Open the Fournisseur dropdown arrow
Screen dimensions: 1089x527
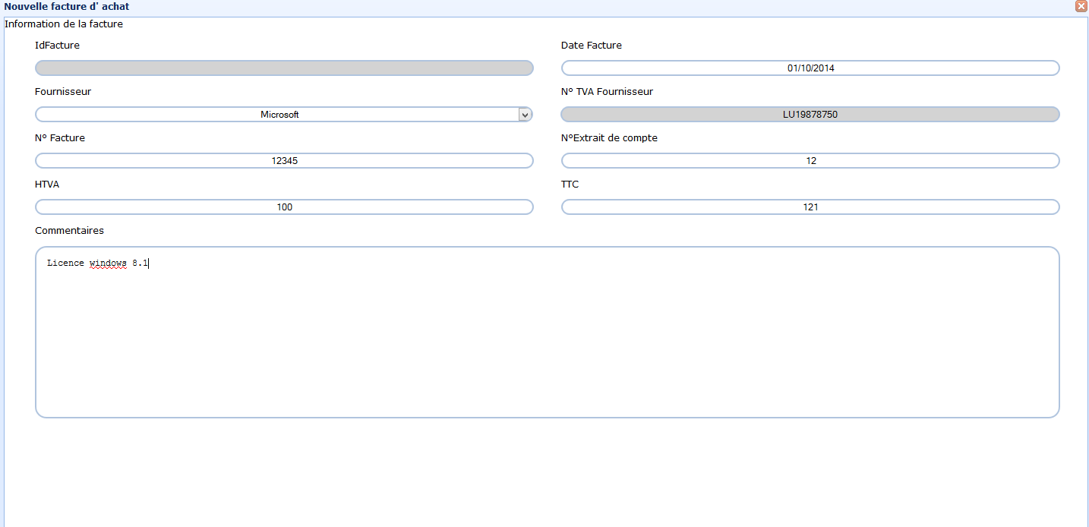[x=524, y=115]
